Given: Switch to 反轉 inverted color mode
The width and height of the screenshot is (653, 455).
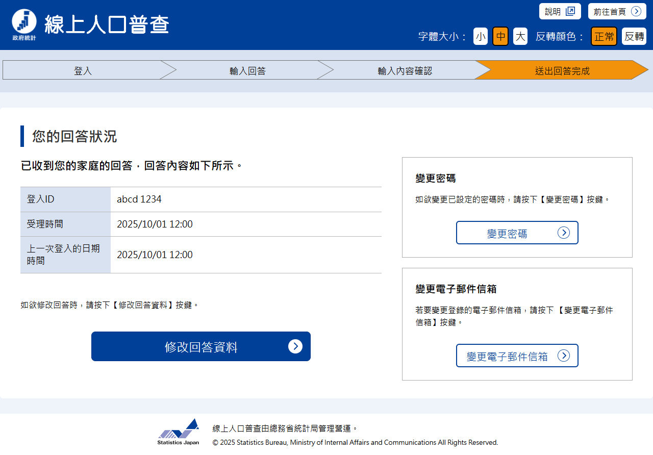Looking at the screenshot, I should point(634,36).
